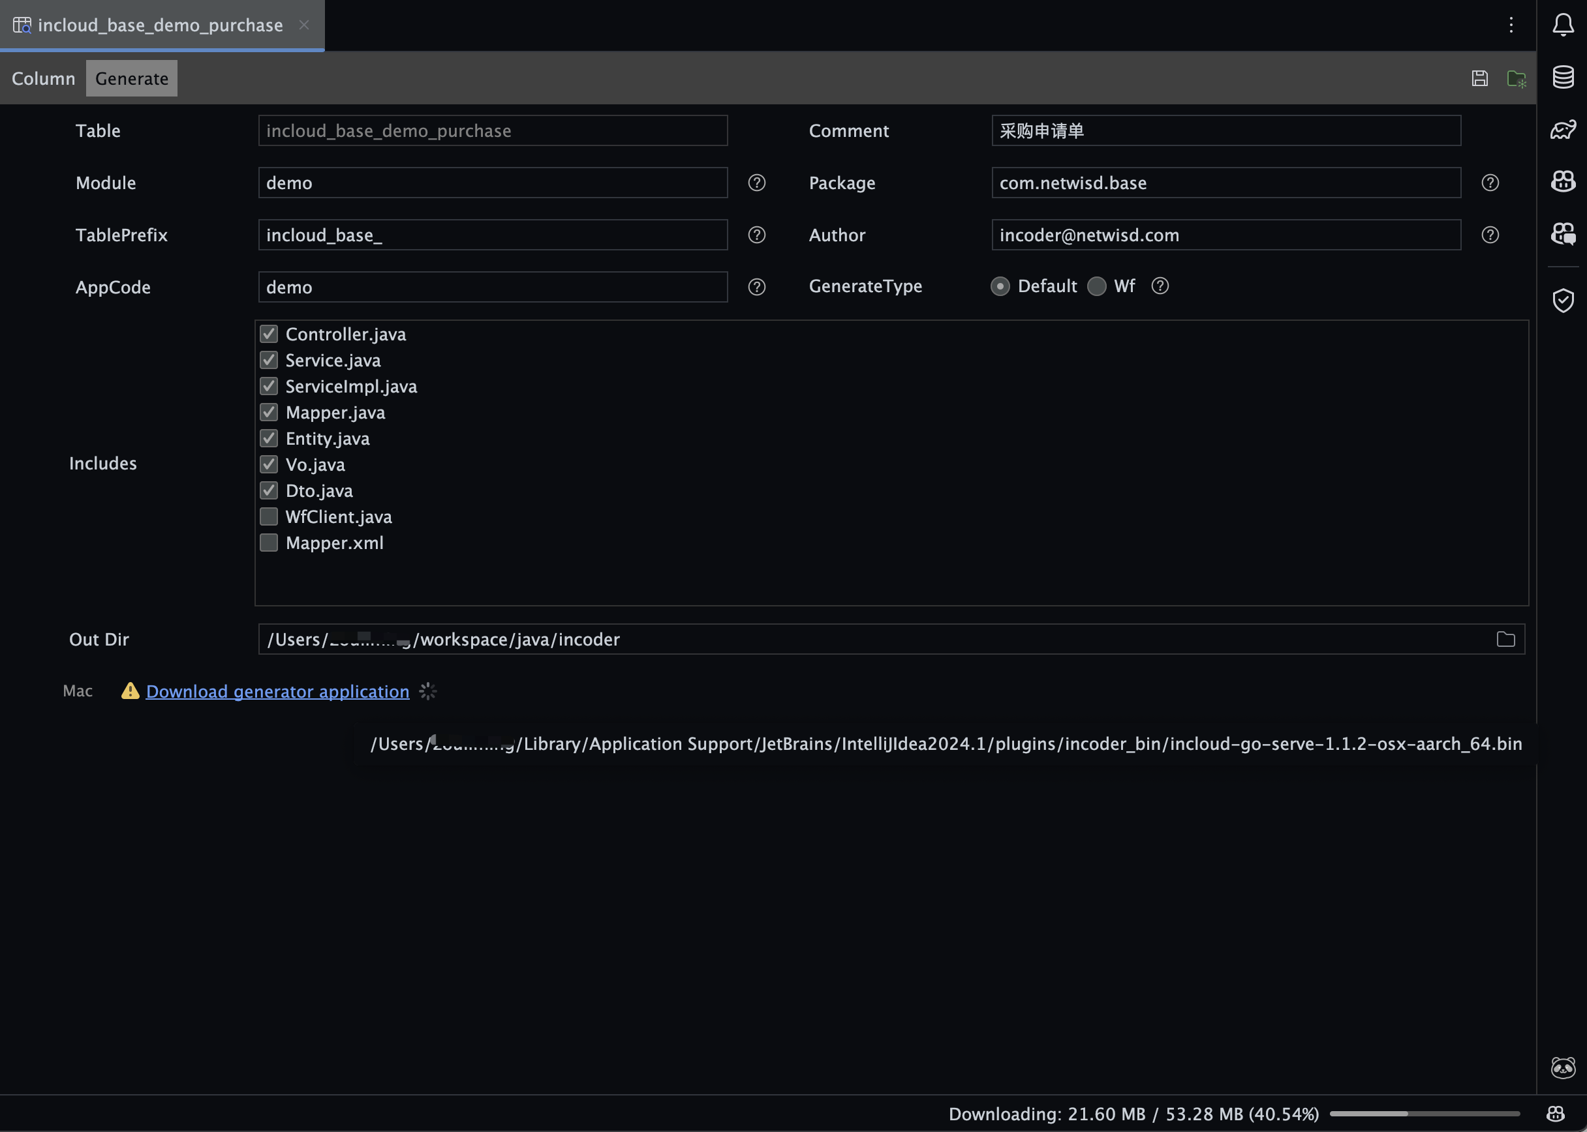The width and height of the screenshot is (1587, 1132).
Task: Save the generator configuration via floppy icon
Action: point(1479,78)
